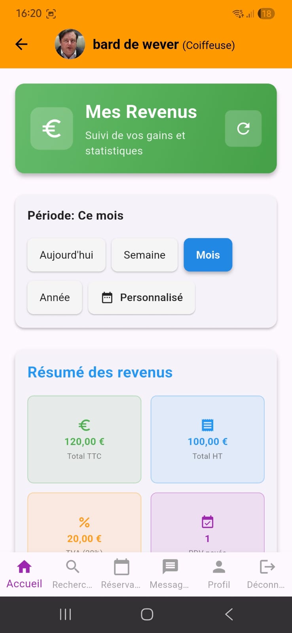The image size is (292, 633).
Task: Set the period to Année
Action: 55,298
